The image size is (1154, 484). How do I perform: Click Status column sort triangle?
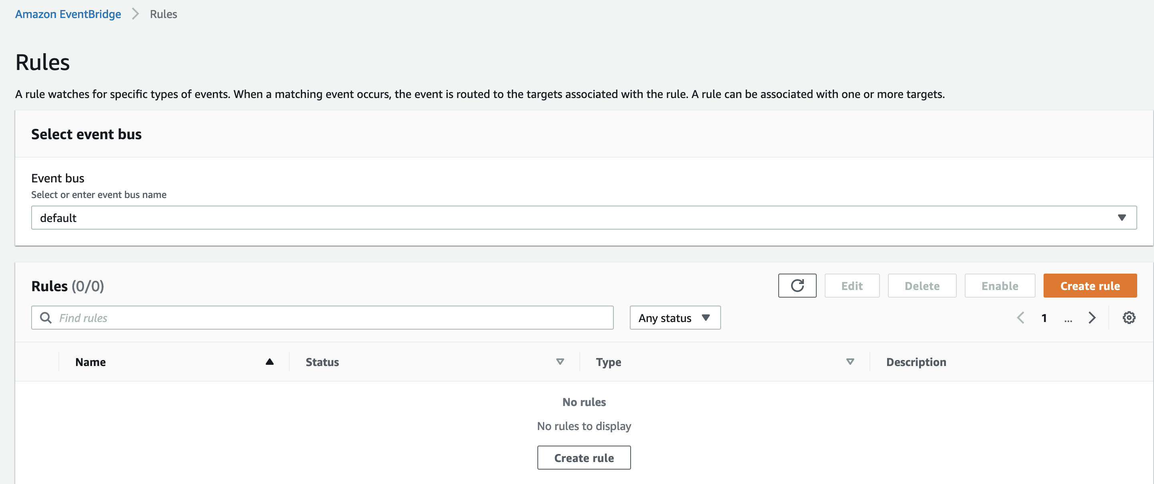(x=559, y=362)
